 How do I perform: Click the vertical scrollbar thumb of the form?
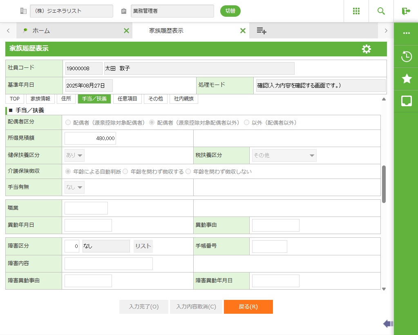384,184
